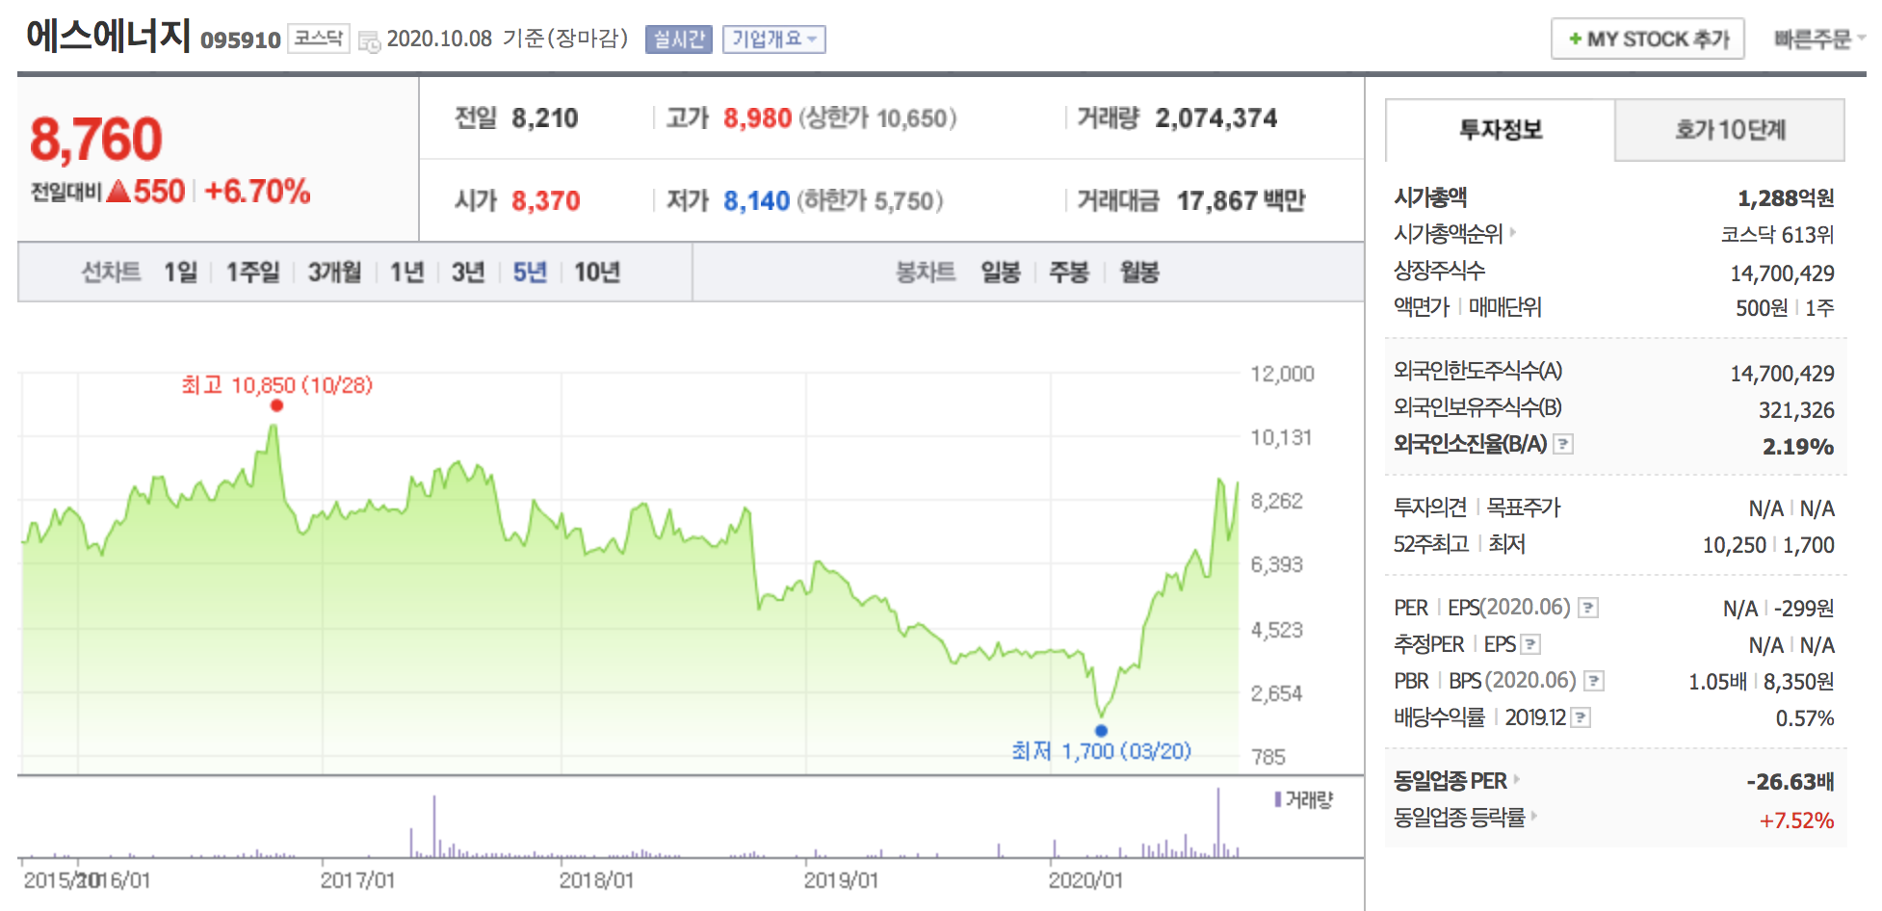The image size is (1882, 911).
Task: Open help icon next to 배당수익률 2019.12
Action: [x=1581, y=717]
